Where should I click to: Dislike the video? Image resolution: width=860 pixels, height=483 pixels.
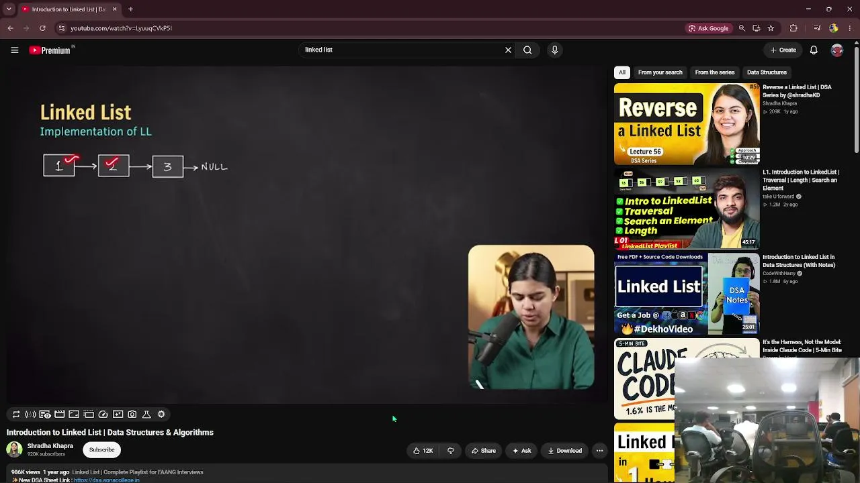(x=450, y=451)
